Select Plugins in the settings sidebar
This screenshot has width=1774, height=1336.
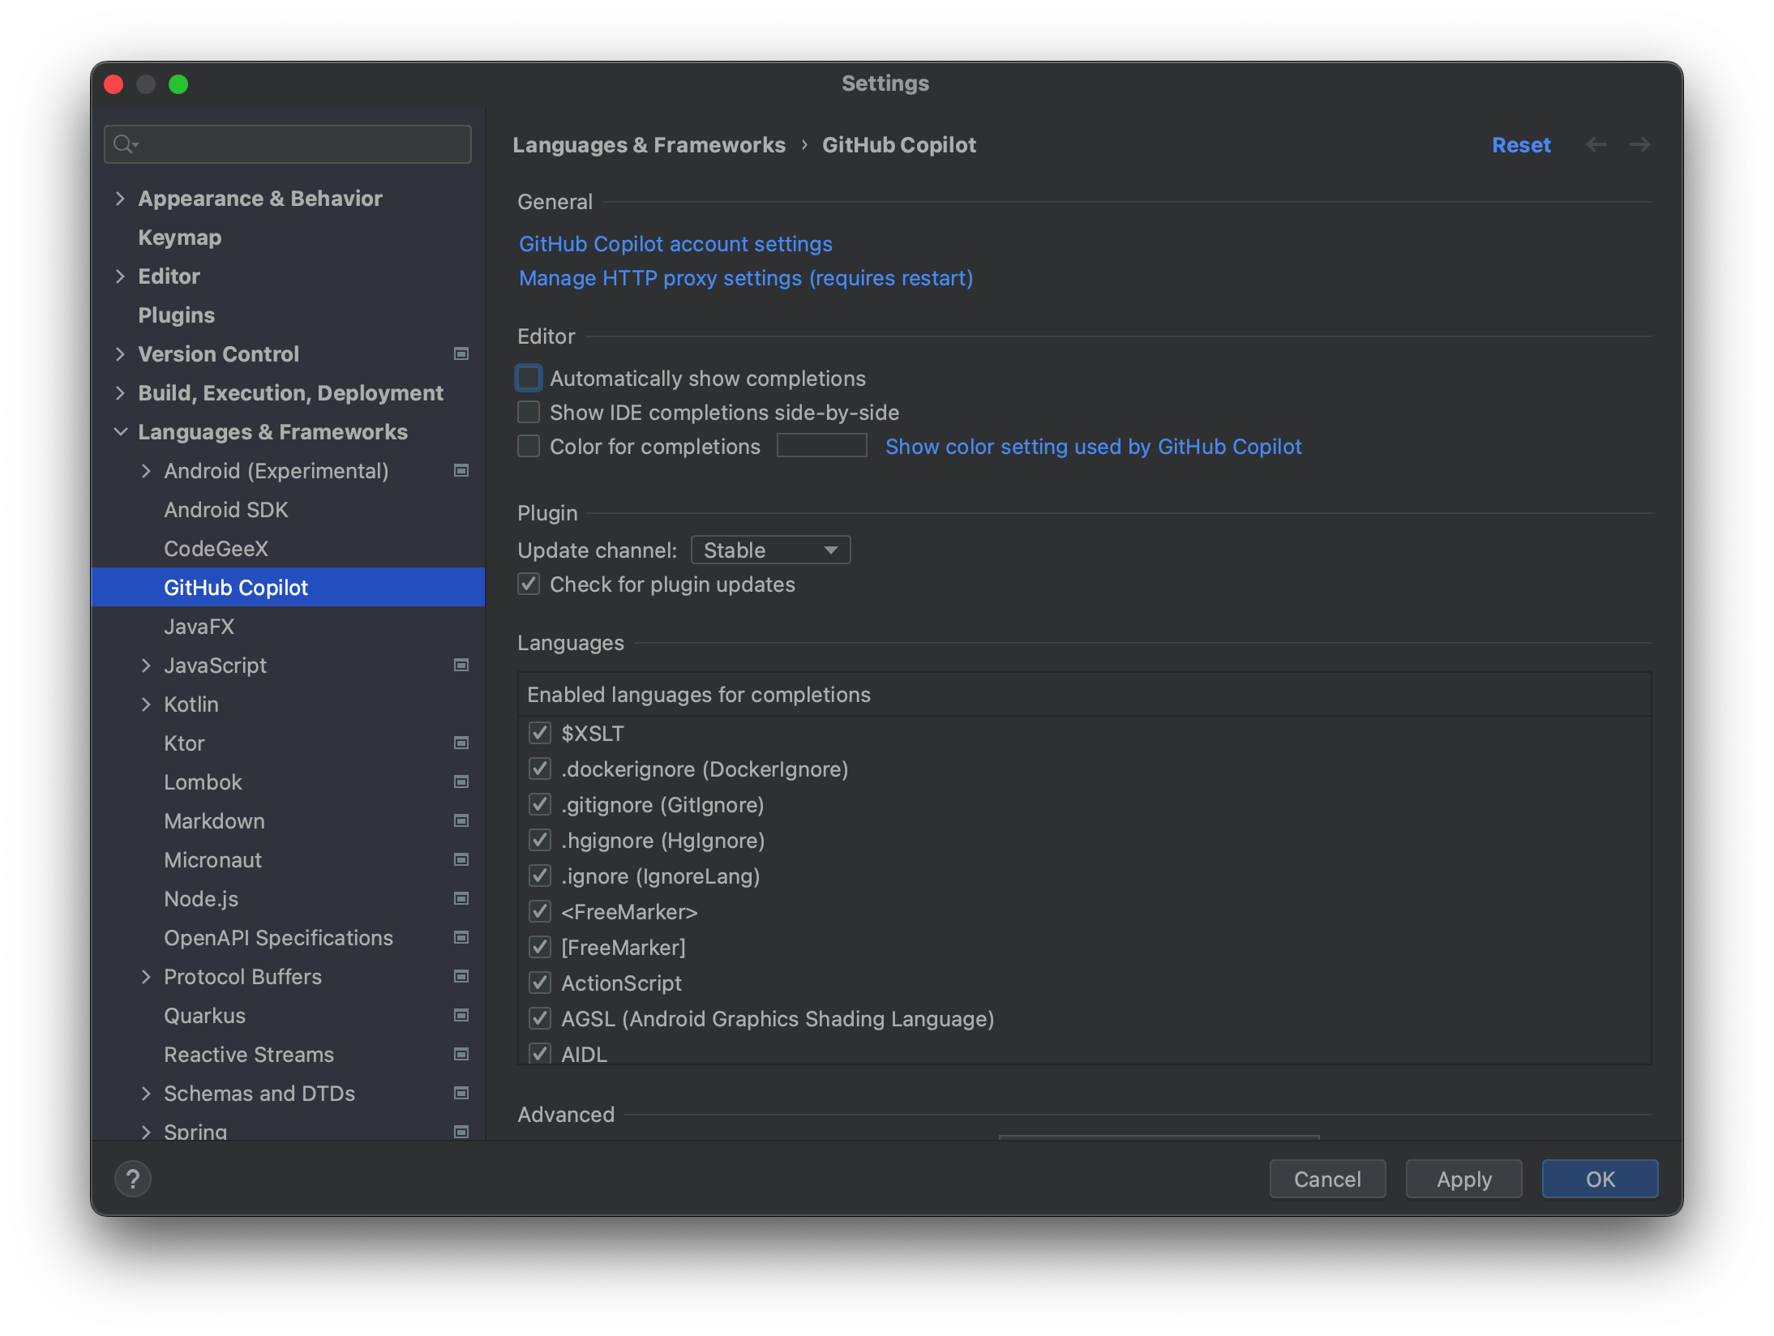tap(176, 315)
